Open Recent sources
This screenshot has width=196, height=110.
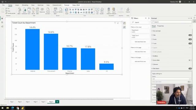pyautogui.click(x=48, y=11)
